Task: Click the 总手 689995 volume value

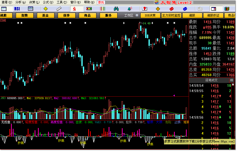Action: (x=205, y=38)
